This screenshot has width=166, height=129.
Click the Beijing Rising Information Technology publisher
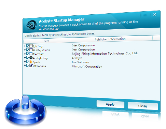click(x=105, y=54)
